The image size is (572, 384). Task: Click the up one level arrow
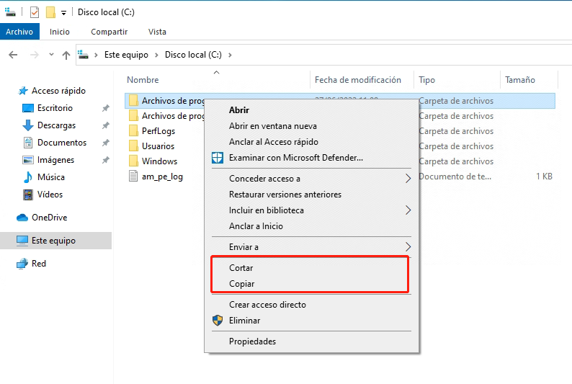[x=66, y=55]
